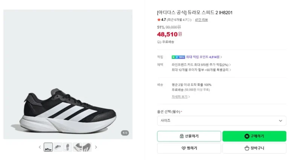The width and height of the screenshot is (289, 160).
Task: Expand the 최대 적립 포인트 details chevron
Action: 221,57
